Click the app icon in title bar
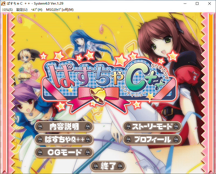Screen dimensions: 216x174 (3, 3)
